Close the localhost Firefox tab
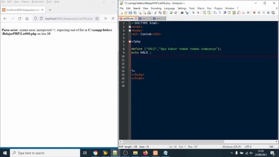 [42, 10]
